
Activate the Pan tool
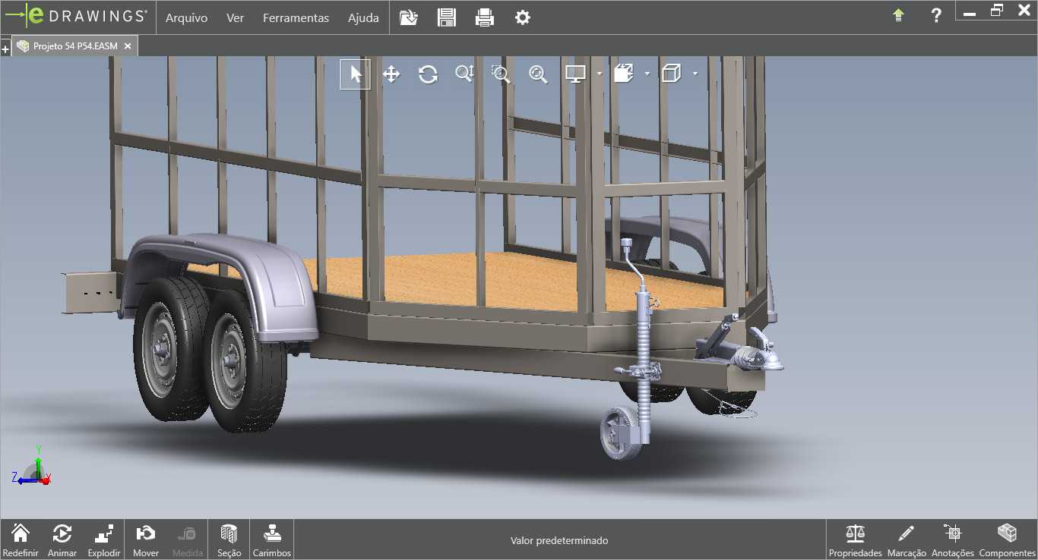(391, 74)
